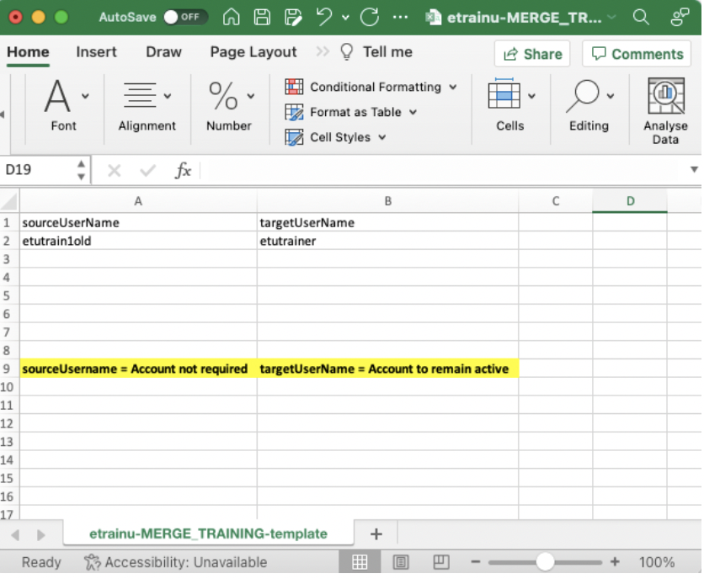This screenshot has height=579, width=704.
Task: Click the cancel X in formula bar
Action: click(115, 171)
